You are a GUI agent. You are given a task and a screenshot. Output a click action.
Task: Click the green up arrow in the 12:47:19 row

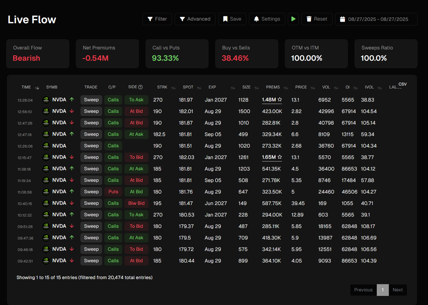72,134
